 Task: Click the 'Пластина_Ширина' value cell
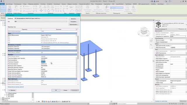coord(58,64)
